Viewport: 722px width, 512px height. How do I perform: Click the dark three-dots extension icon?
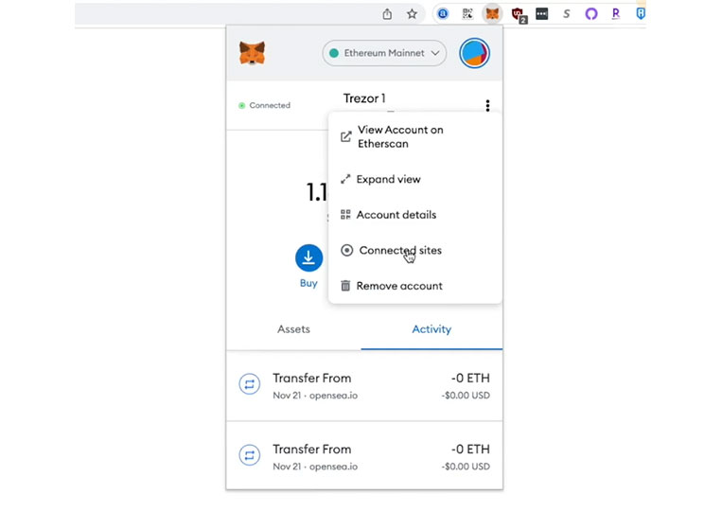542,14
